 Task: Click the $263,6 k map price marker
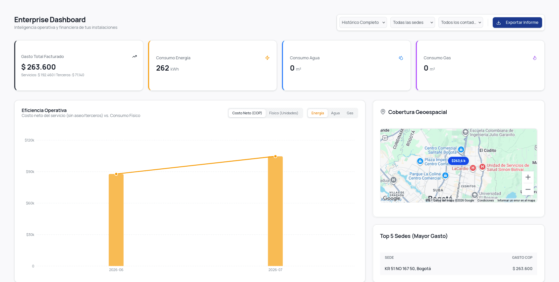[x=458, y=161]
